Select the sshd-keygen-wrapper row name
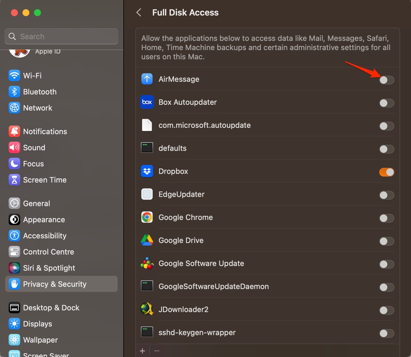 pos(197,333)
